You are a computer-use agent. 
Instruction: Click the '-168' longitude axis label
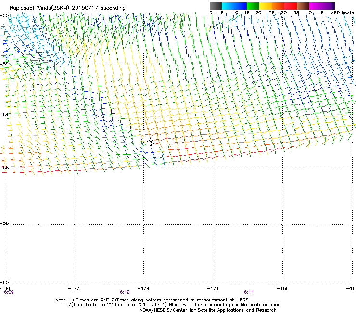(283, 288)
